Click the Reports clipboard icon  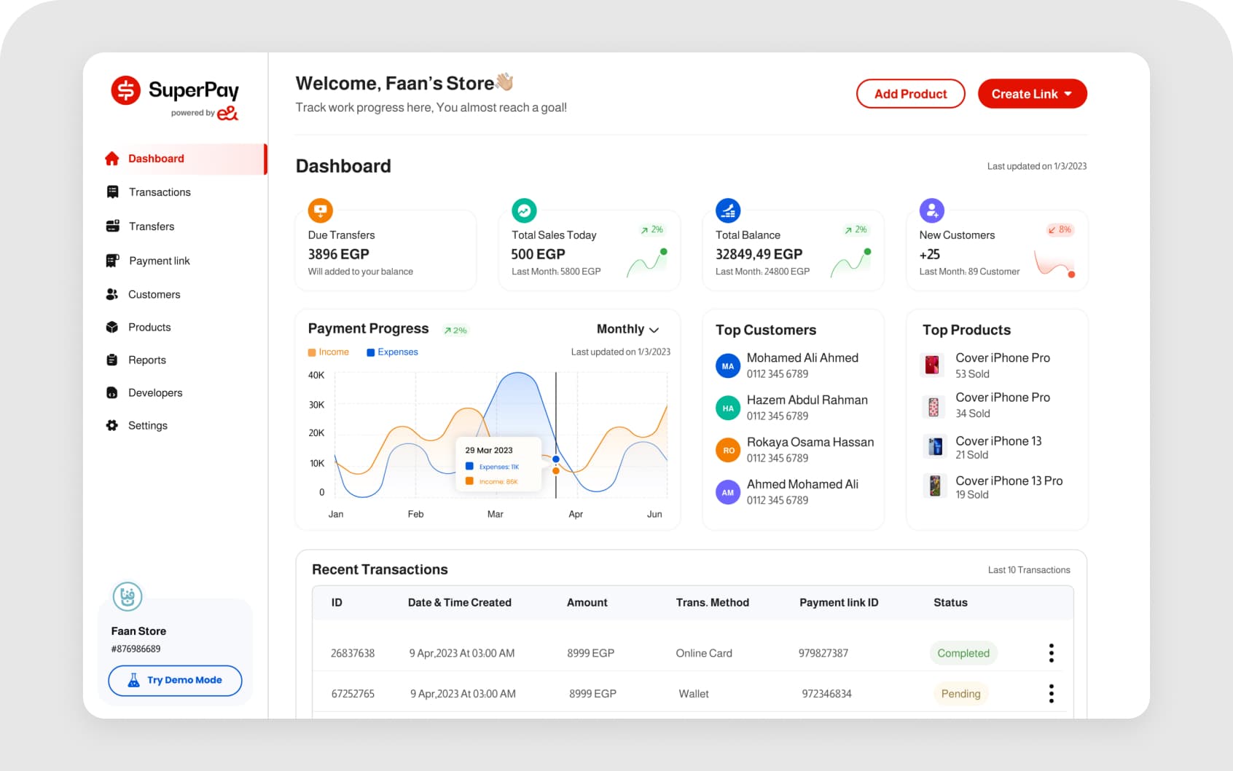tap(111, 360)
